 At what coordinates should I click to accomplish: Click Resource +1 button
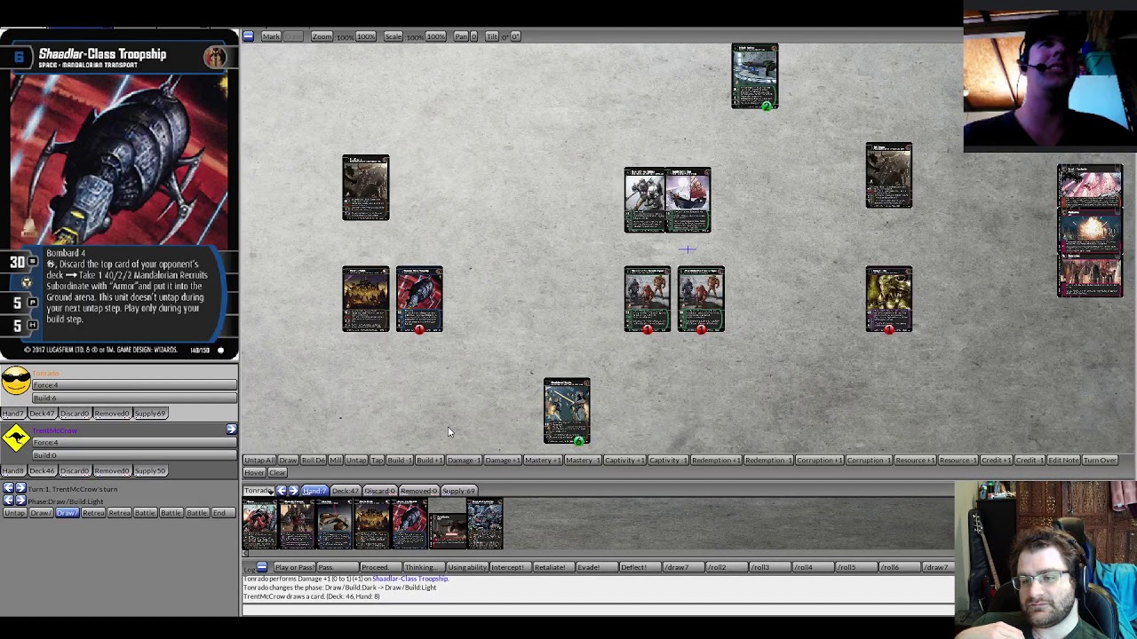click(915, 460)
